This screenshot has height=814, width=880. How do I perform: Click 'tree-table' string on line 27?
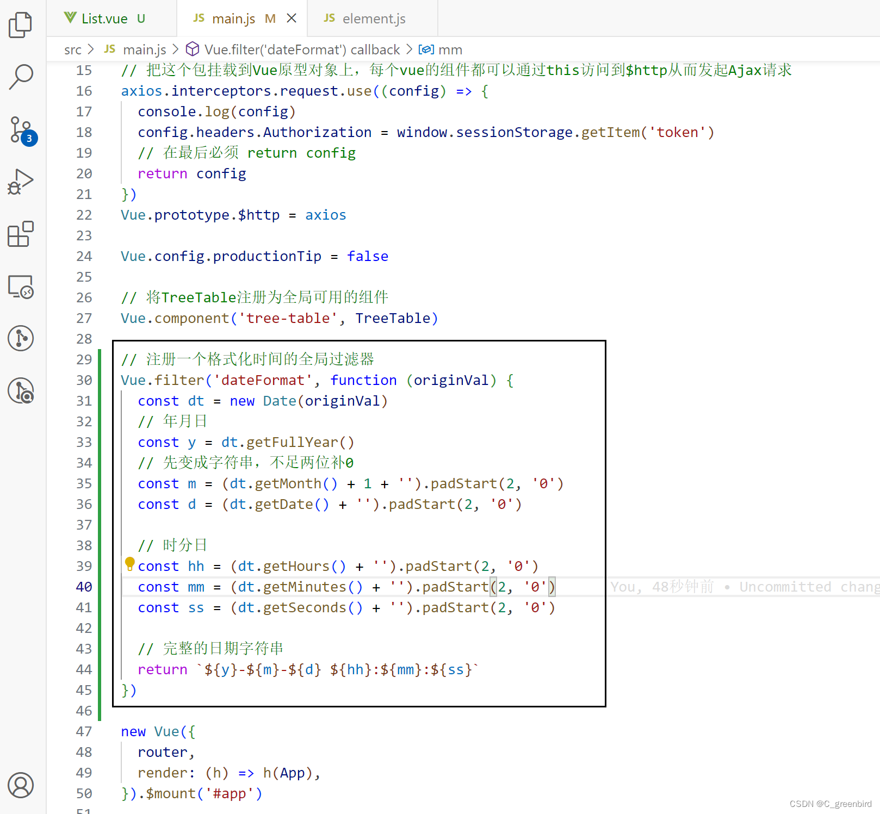pos(288,318)
